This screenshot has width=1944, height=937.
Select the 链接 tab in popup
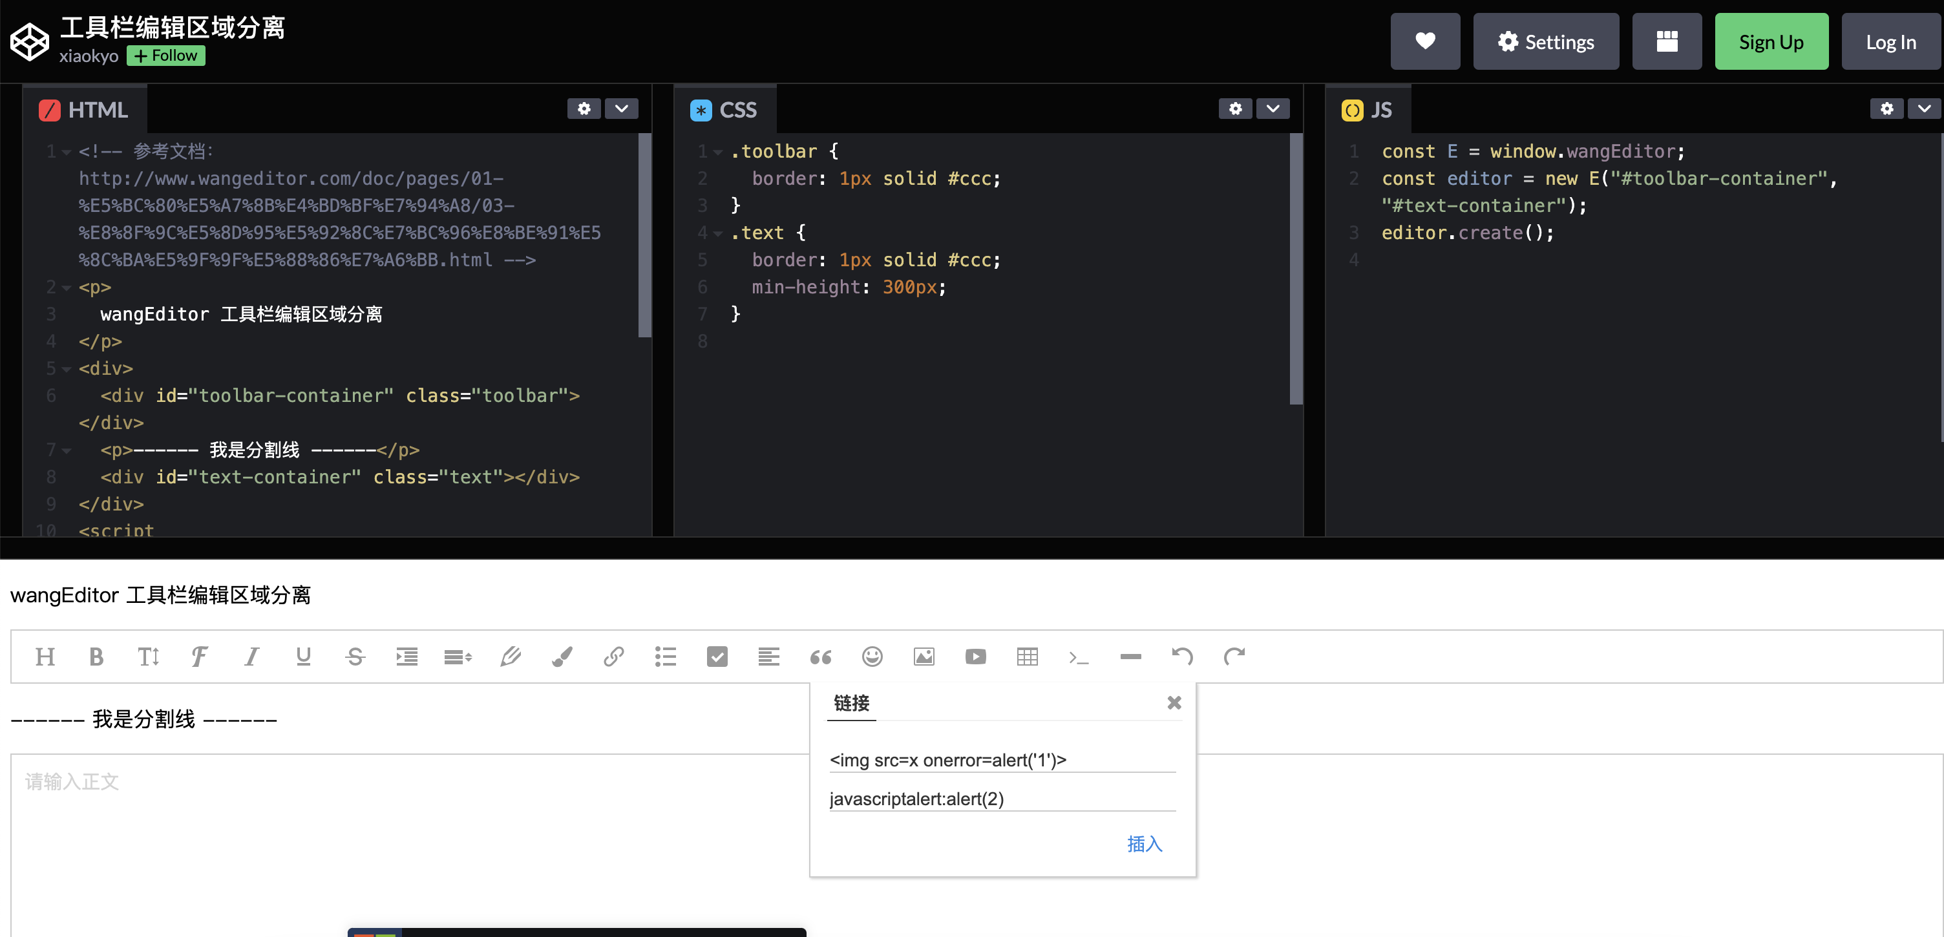click(x=851, y=703)
